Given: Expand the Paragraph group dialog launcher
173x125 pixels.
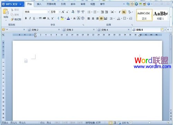Looking at the screenshot, I should 132,25.
